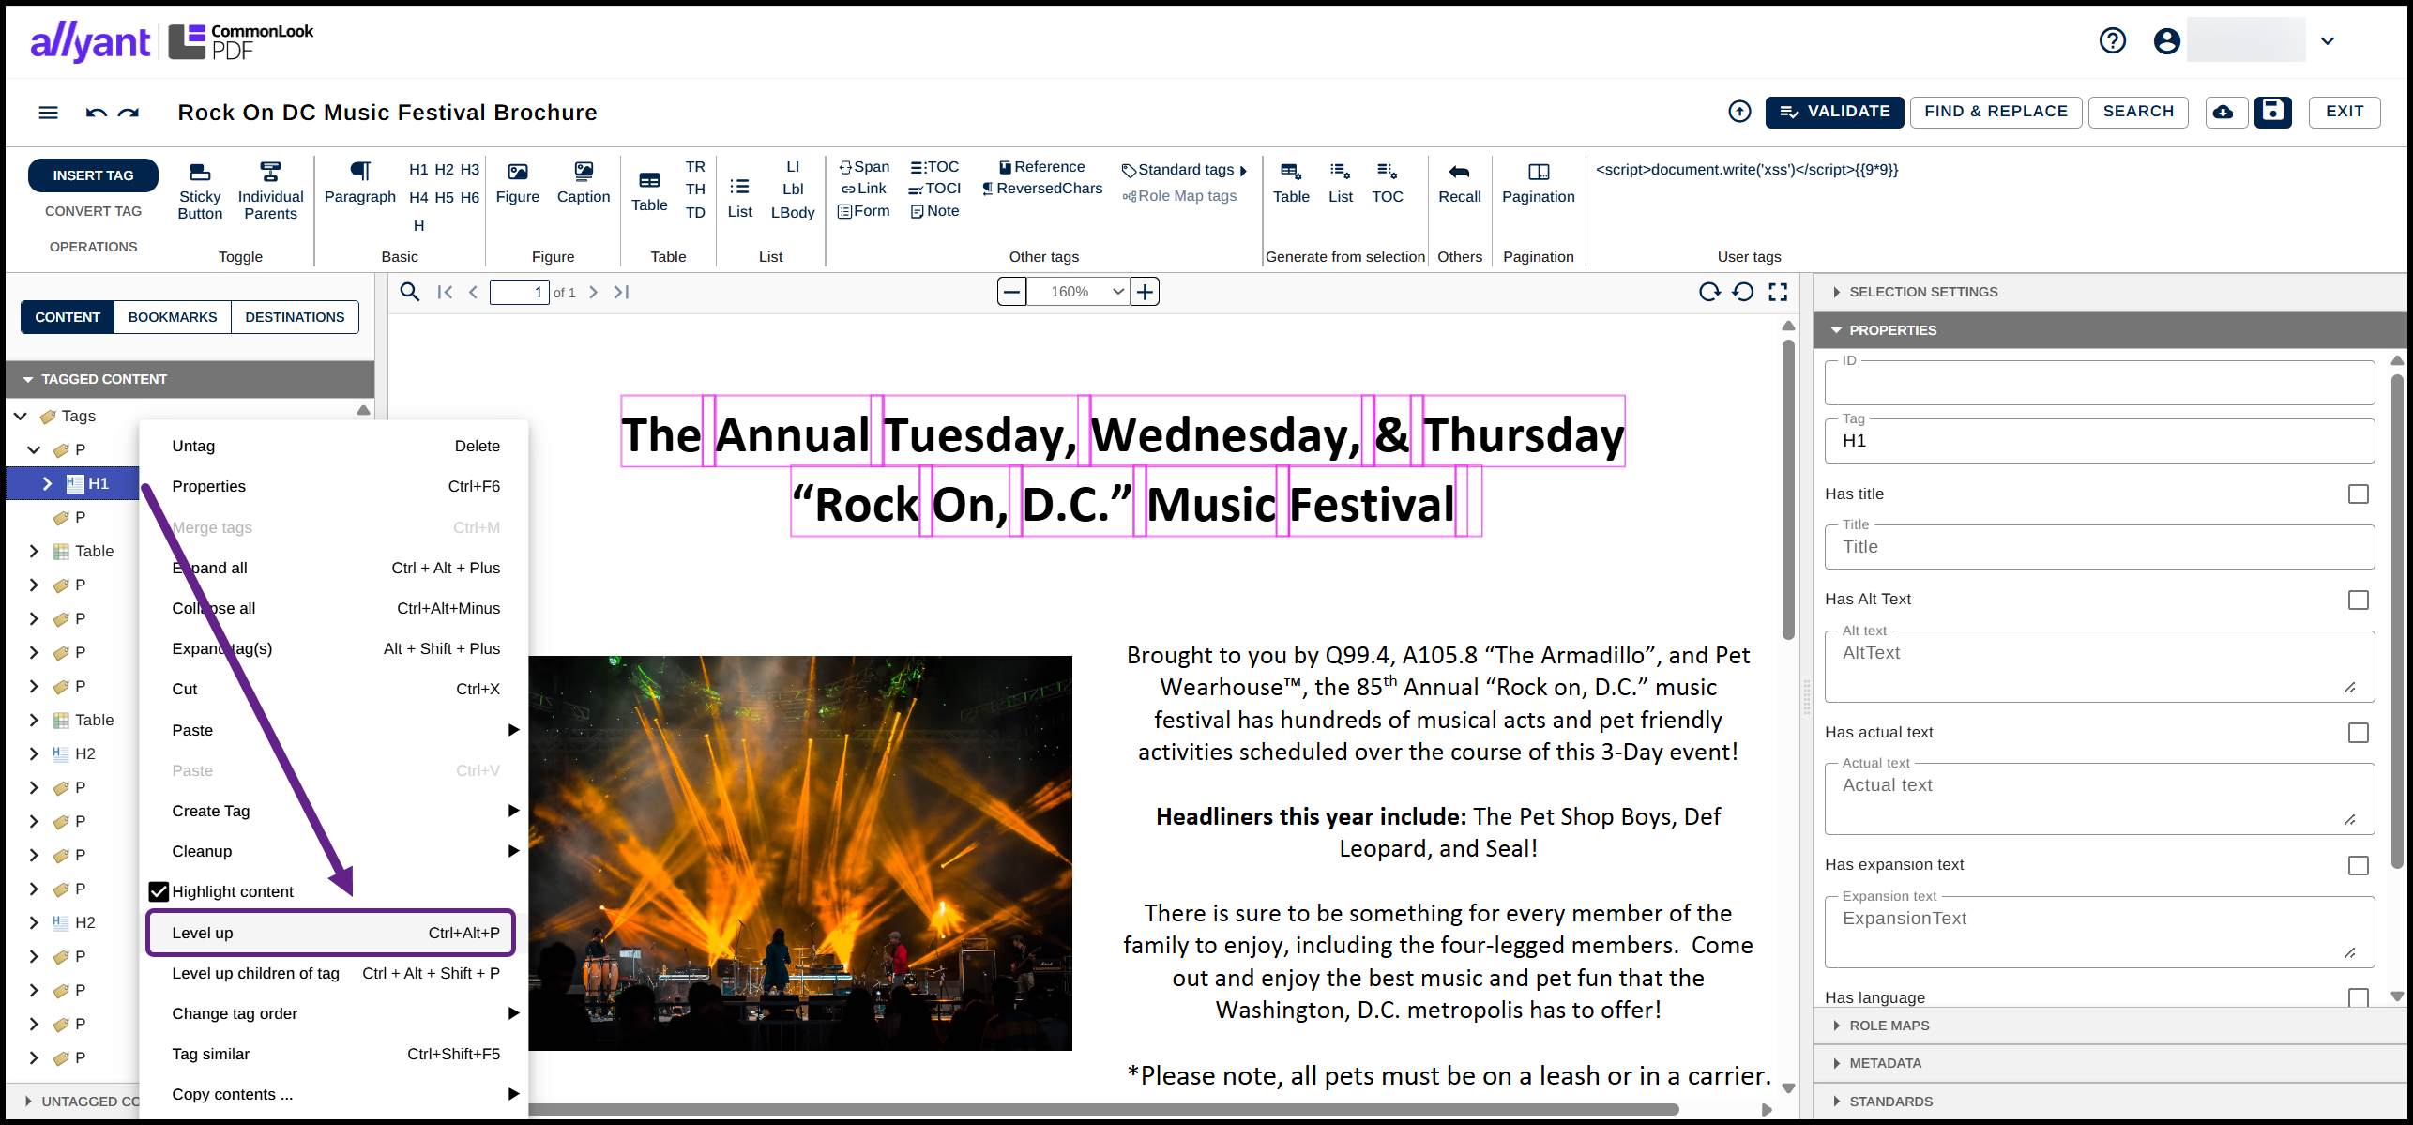2413x1125 pixels.
Task: Click the undo arrow icon
Action: [x=96, y=113]
